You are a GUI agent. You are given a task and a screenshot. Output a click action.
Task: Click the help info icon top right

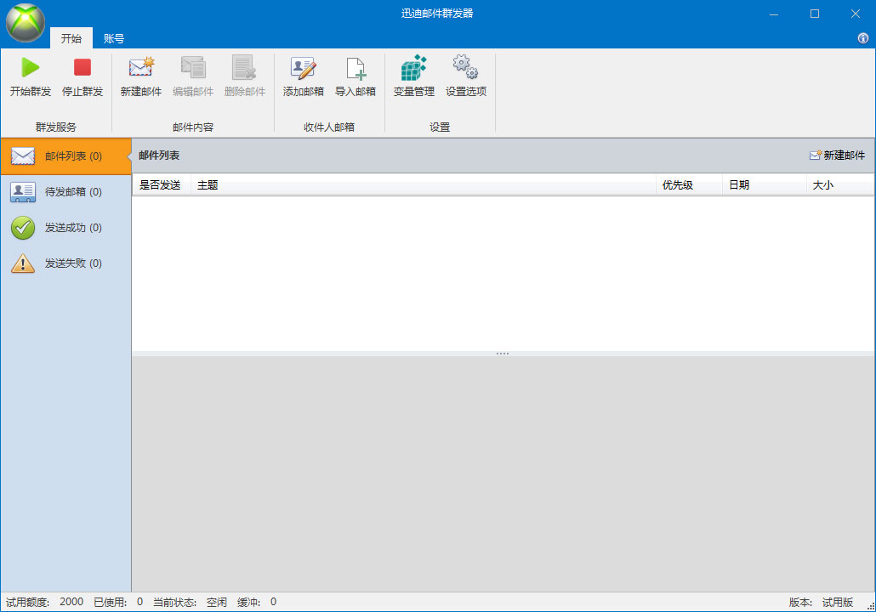point(865,38)
